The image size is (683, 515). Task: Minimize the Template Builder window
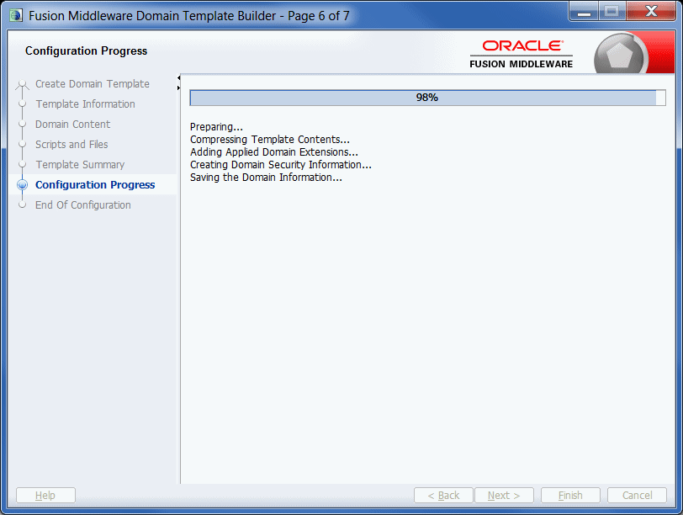click(x=584, y=11)
